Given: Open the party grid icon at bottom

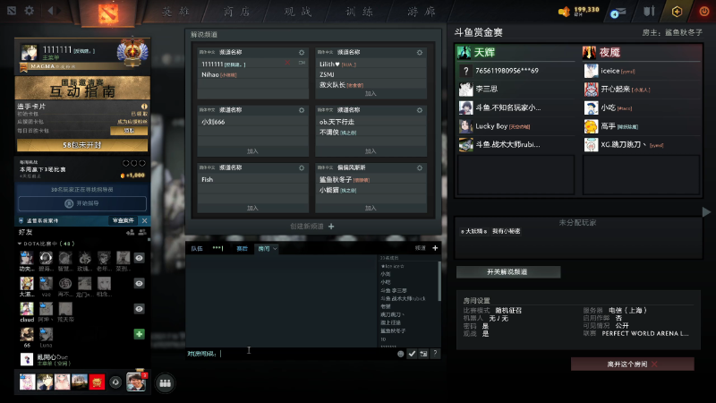Looking at the screenshot, I should point(166,383).
